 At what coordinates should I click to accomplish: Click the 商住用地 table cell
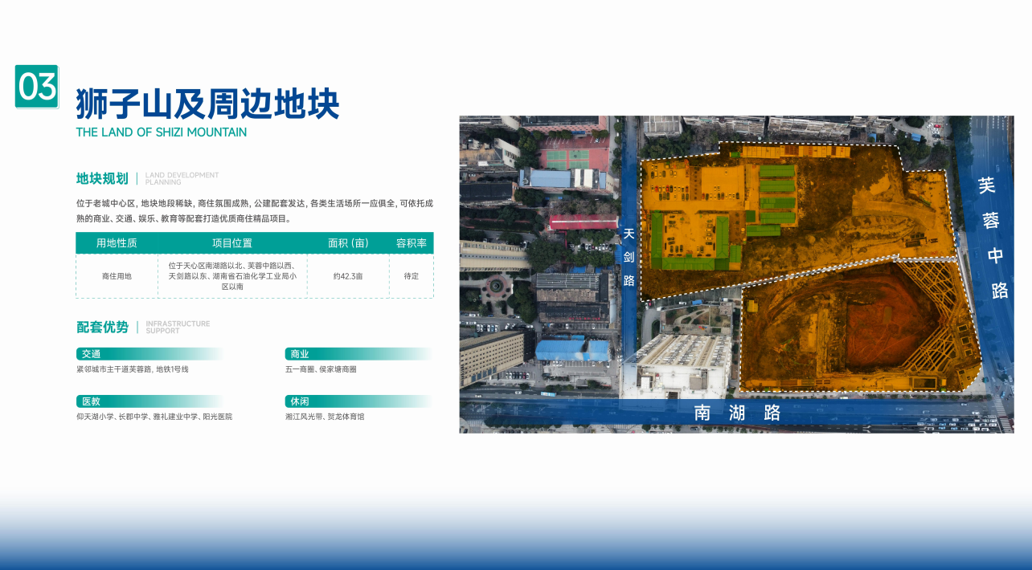point(117,276)
